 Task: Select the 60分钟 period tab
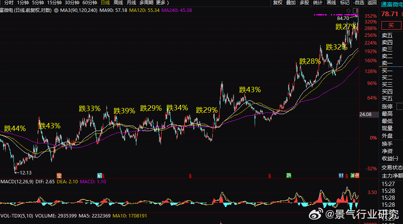(90, 3)
